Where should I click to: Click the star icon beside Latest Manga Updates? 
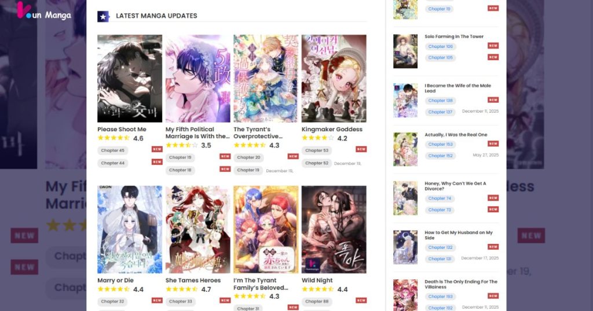tap(103, 17)
